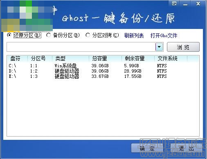This screenshot has width=207, height=159.
Task: Select the C:\ partition row
Action: click(103, 66)
